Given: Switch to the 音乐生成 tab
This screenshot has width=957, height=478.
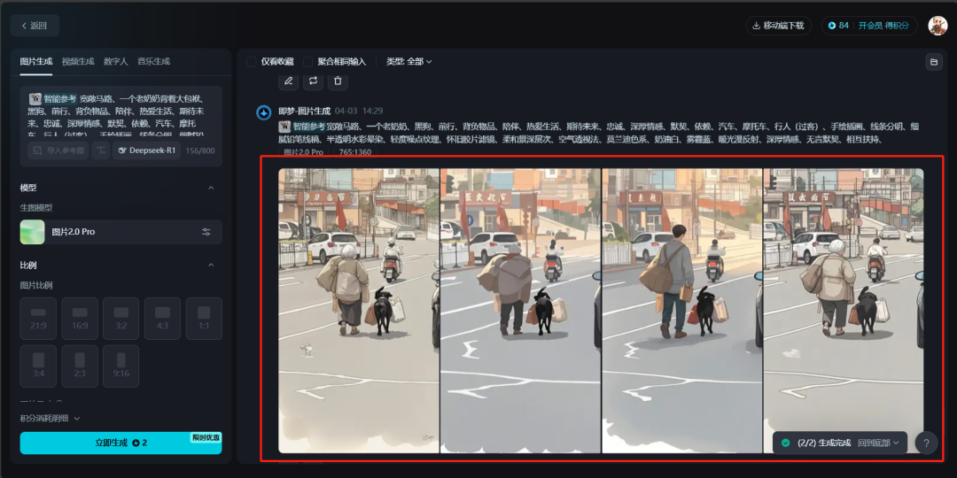Looking at the screenshot, I should [x=154, y=62].
